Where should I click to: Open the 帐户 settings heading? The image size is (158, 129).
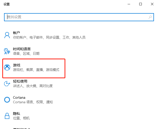(16, 33)
